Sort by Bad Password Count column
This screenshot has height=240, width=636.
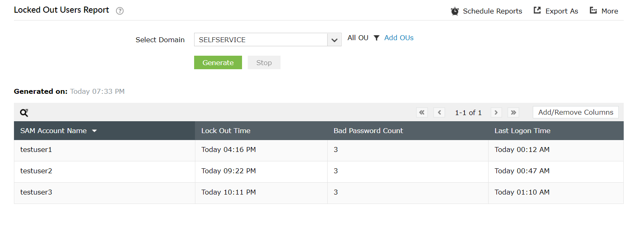368,131
